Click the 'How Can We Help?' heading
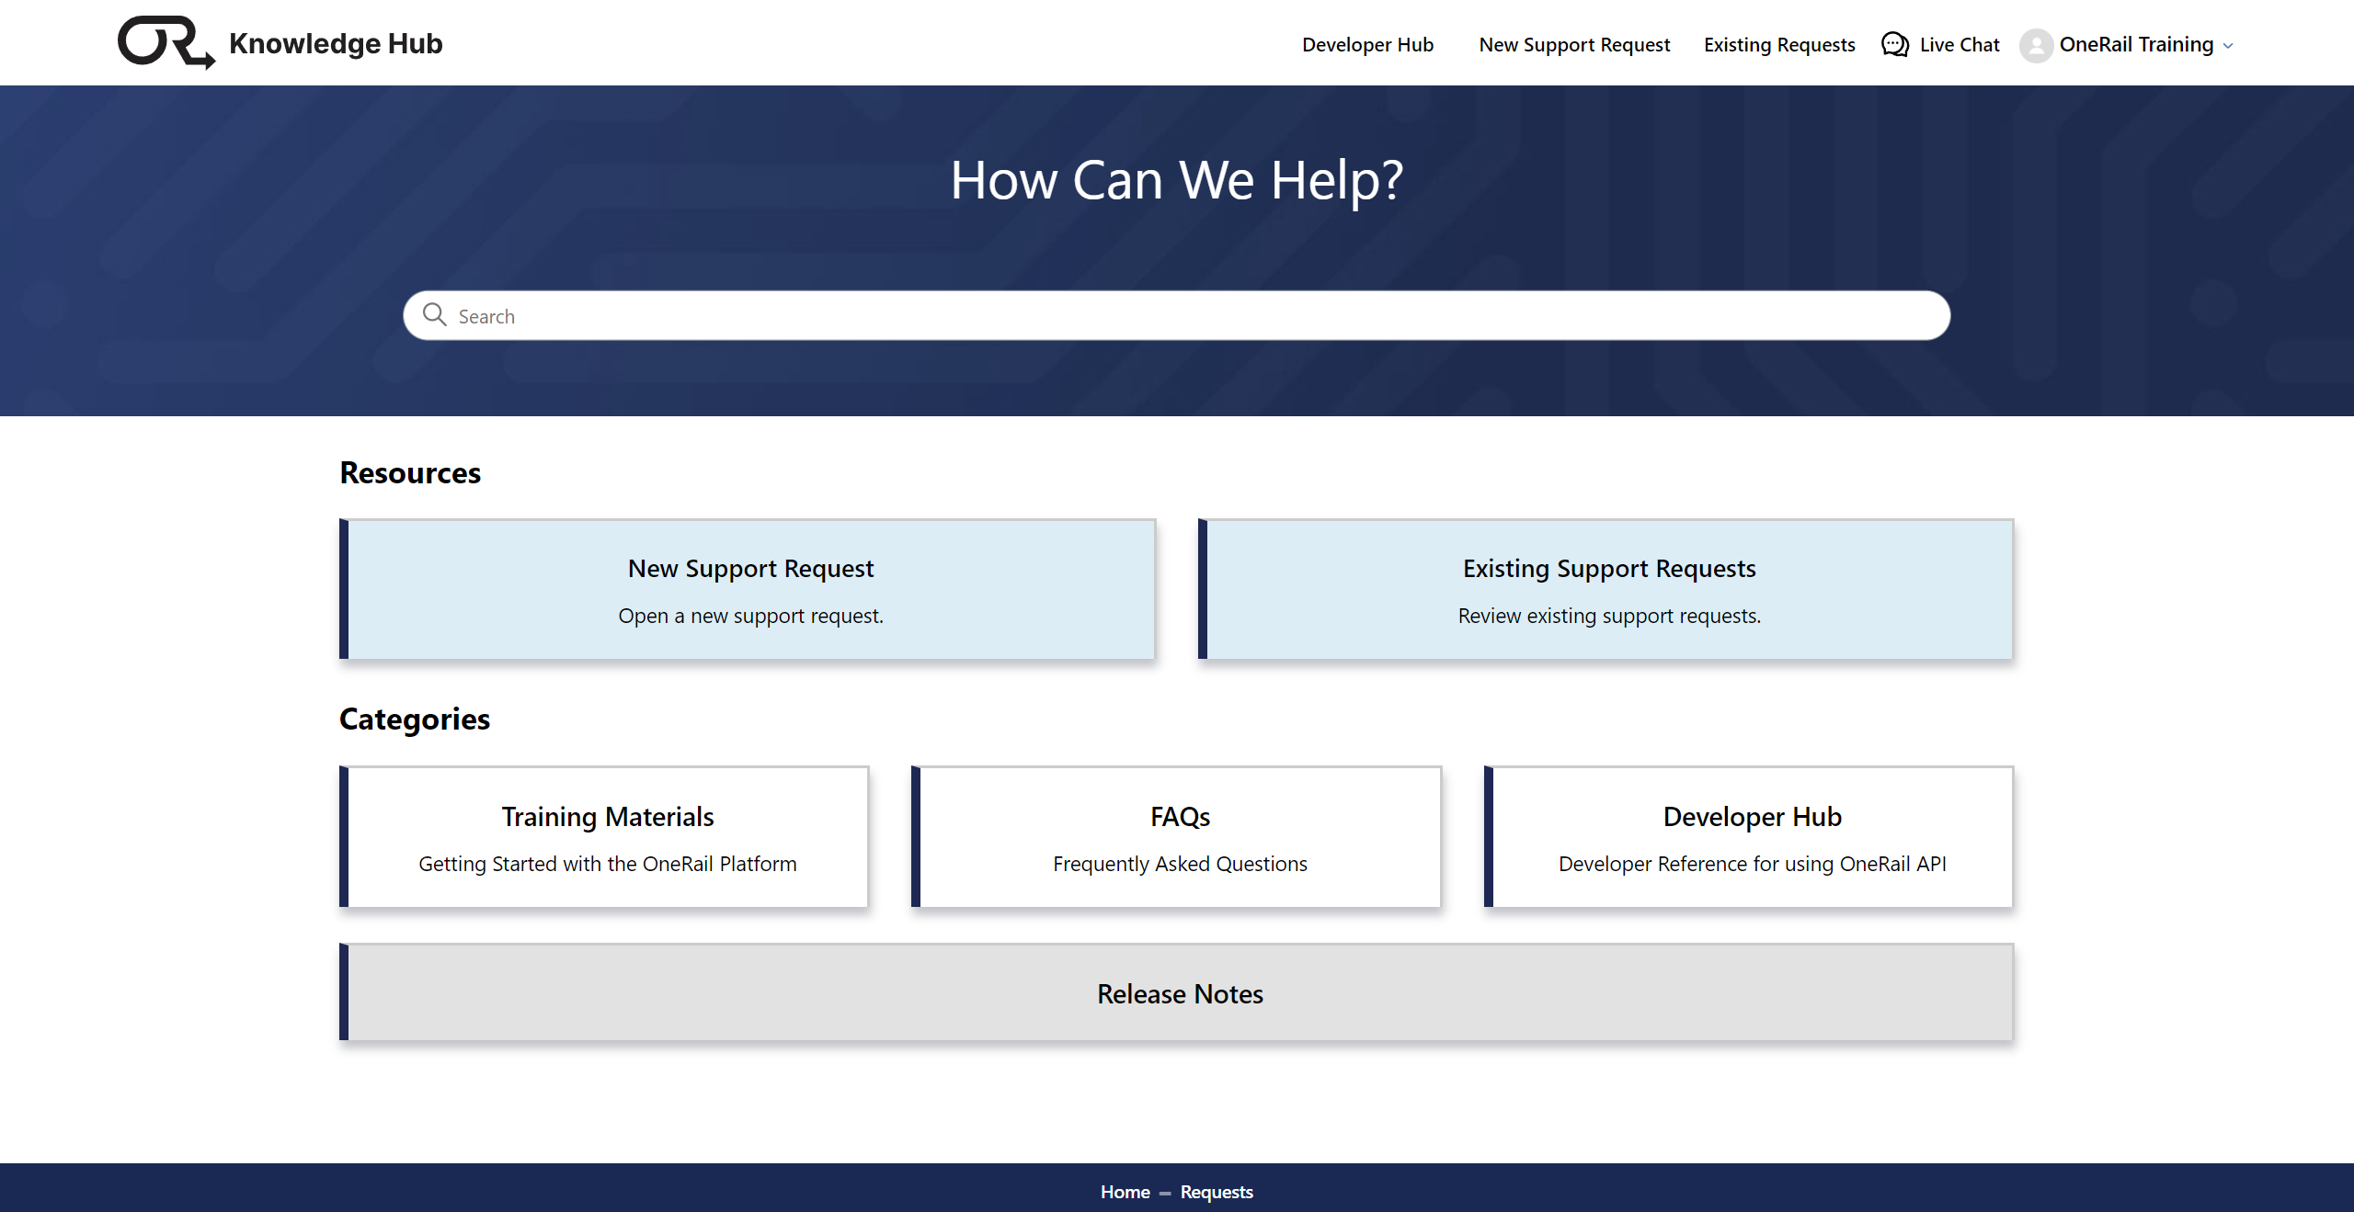 click(x=1177, y=180)
